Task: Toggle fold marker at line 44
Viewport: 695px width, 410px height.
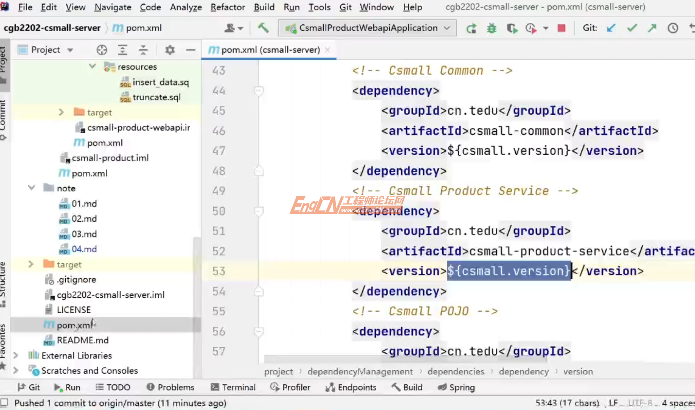Action: 259,91
